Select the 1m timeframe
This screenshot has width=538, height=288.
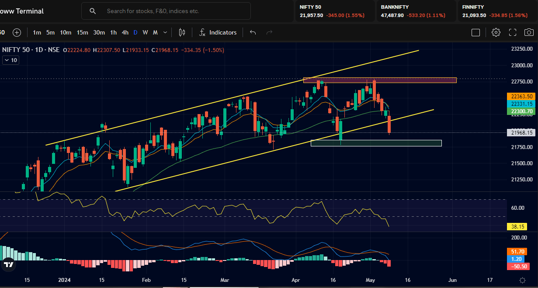click(x=37, y=32)
